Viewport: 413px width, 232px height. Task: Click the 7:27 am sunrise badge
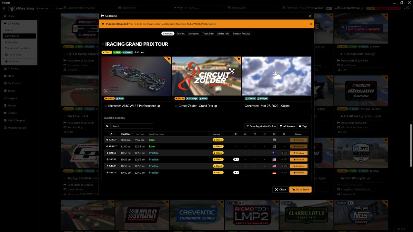[x=250, y=99]
